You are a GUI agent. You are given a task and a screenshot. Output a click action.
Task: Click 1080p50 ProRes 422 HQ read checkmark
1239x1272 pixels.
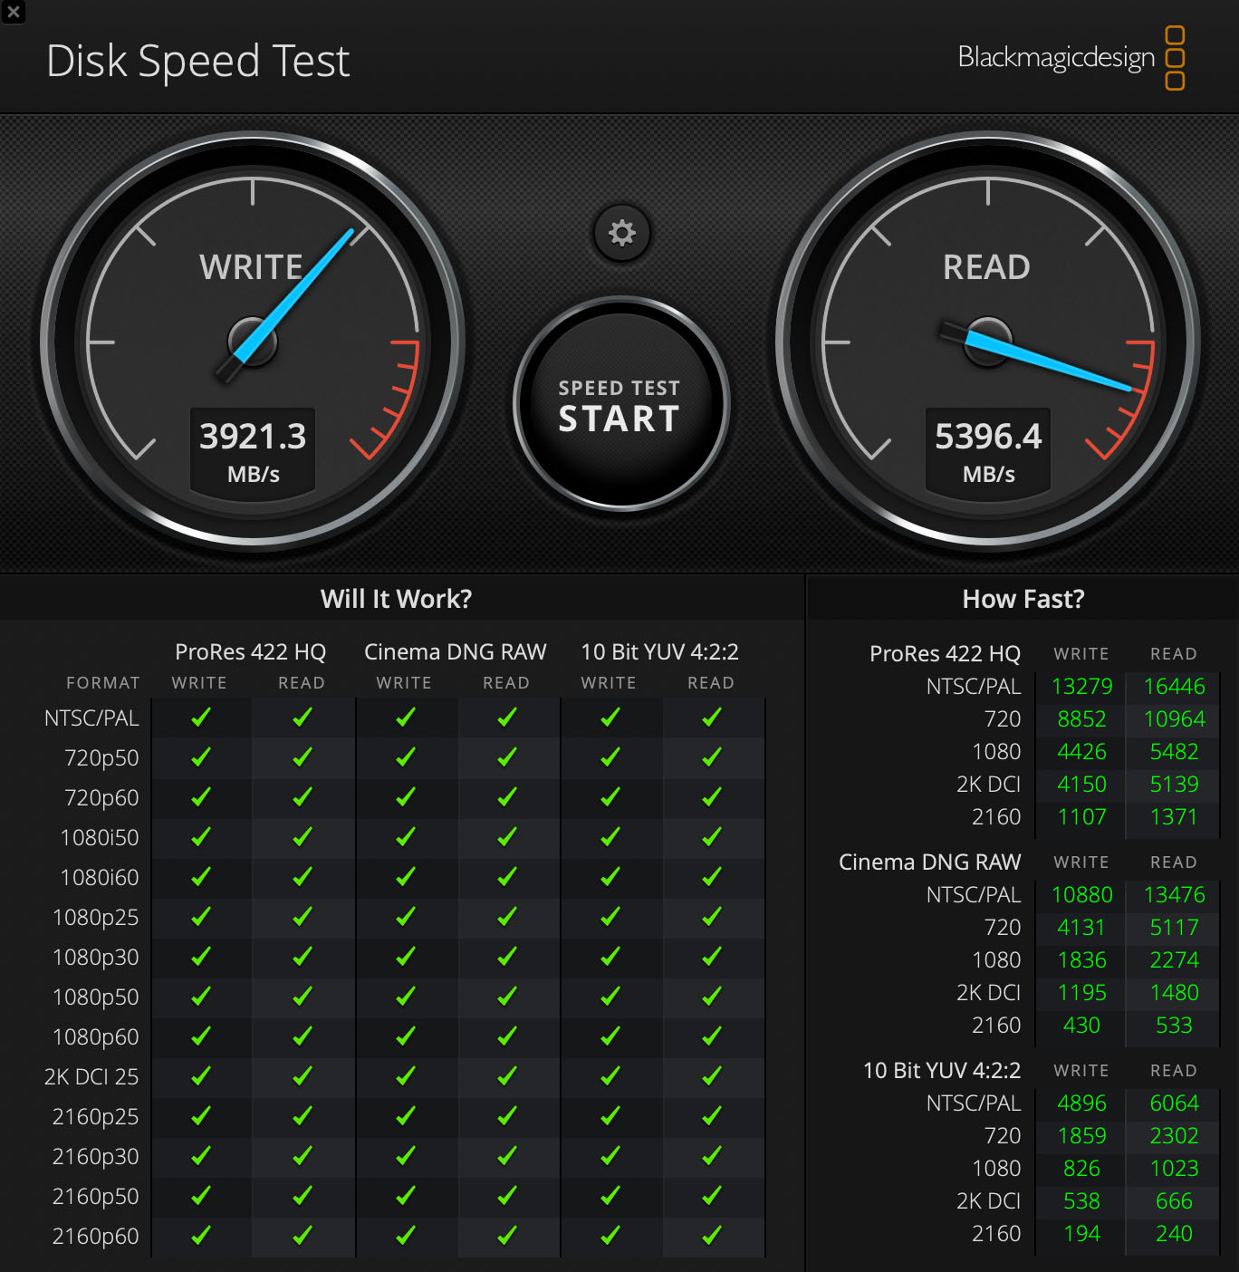(302, 997)
